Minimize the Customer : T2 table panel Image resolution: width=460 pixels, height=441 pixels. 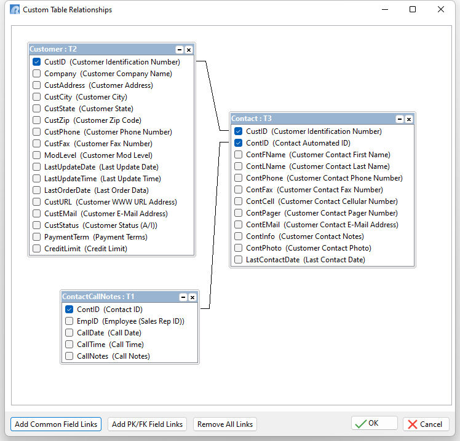[180, 50]
